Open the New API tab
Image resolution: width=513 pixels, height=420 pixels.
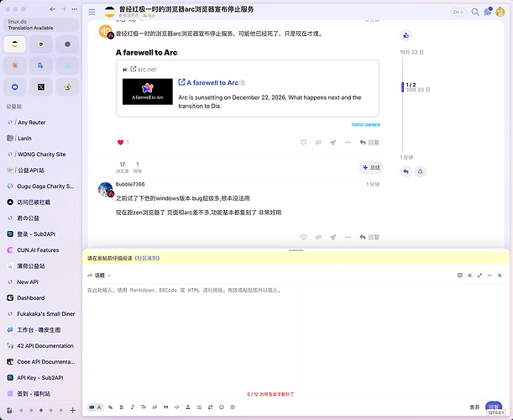click(x=41, y=282)
